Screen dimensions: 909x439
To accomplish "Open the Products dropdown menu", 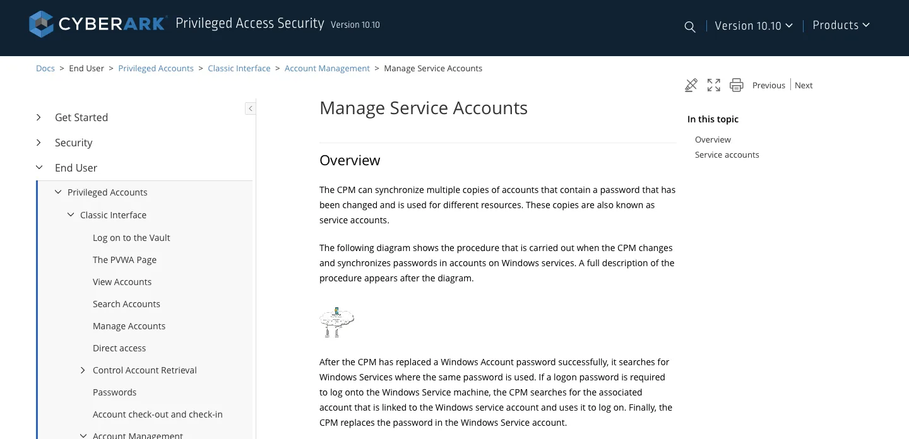I will (841, 25).
